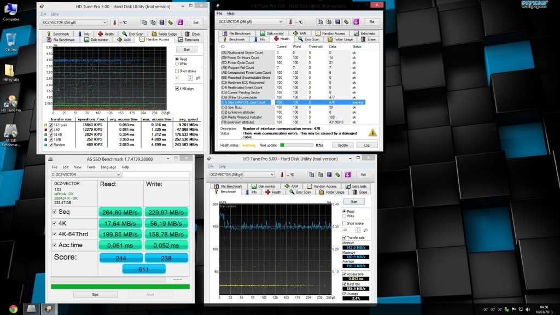
Task: Open the View menu in AS SSD Benchmark
Action: [x=78, y=167]
